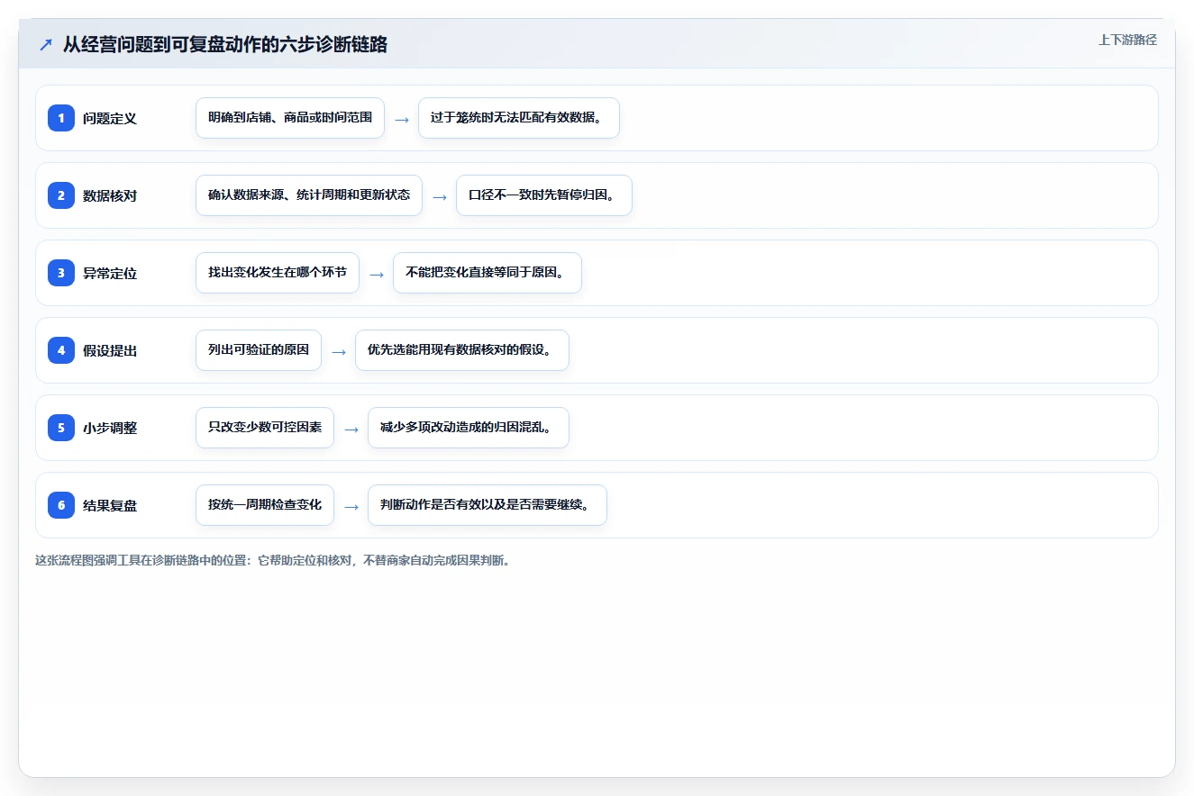This screenshot has height=796, width=1194.
Task: Select step number 6 badge
Action: (61, 505)
